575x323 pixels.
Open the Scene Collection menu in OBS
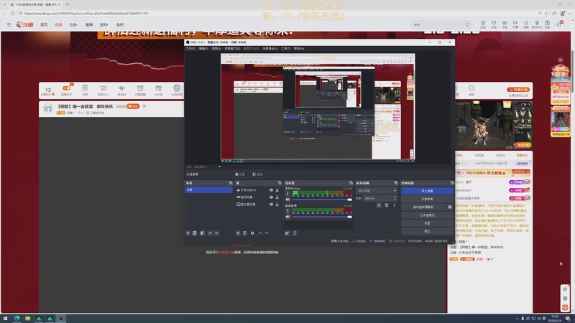pos(270,48)
